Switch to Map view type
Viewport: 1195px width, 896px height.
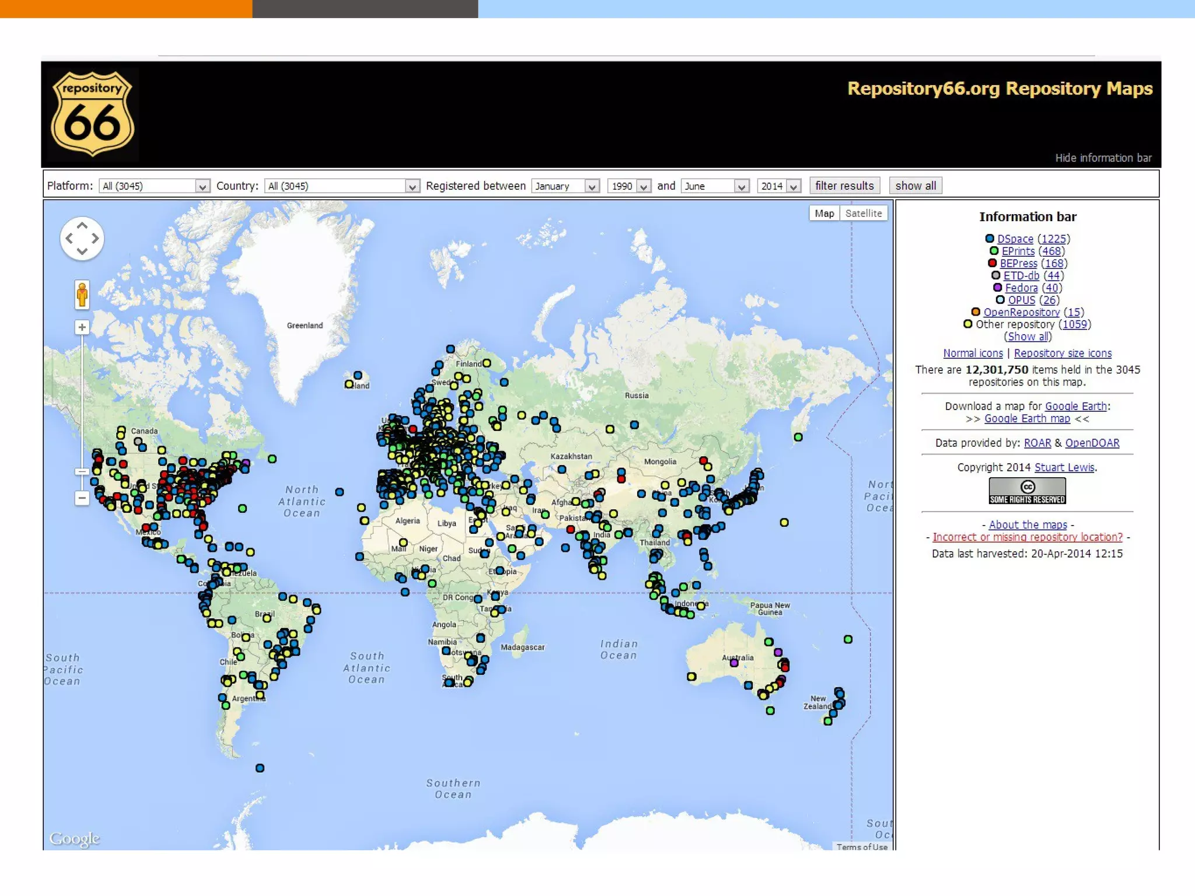pyautogui.click(x=824, y=213)
